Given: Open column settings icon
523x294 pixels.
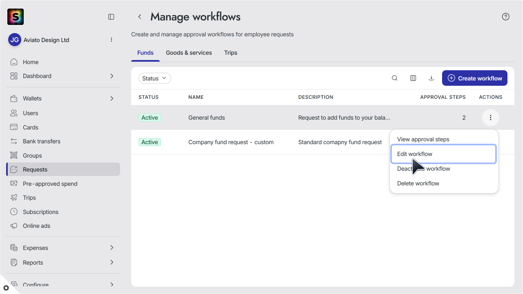Looking at the screenshot, I should (413, 78).
